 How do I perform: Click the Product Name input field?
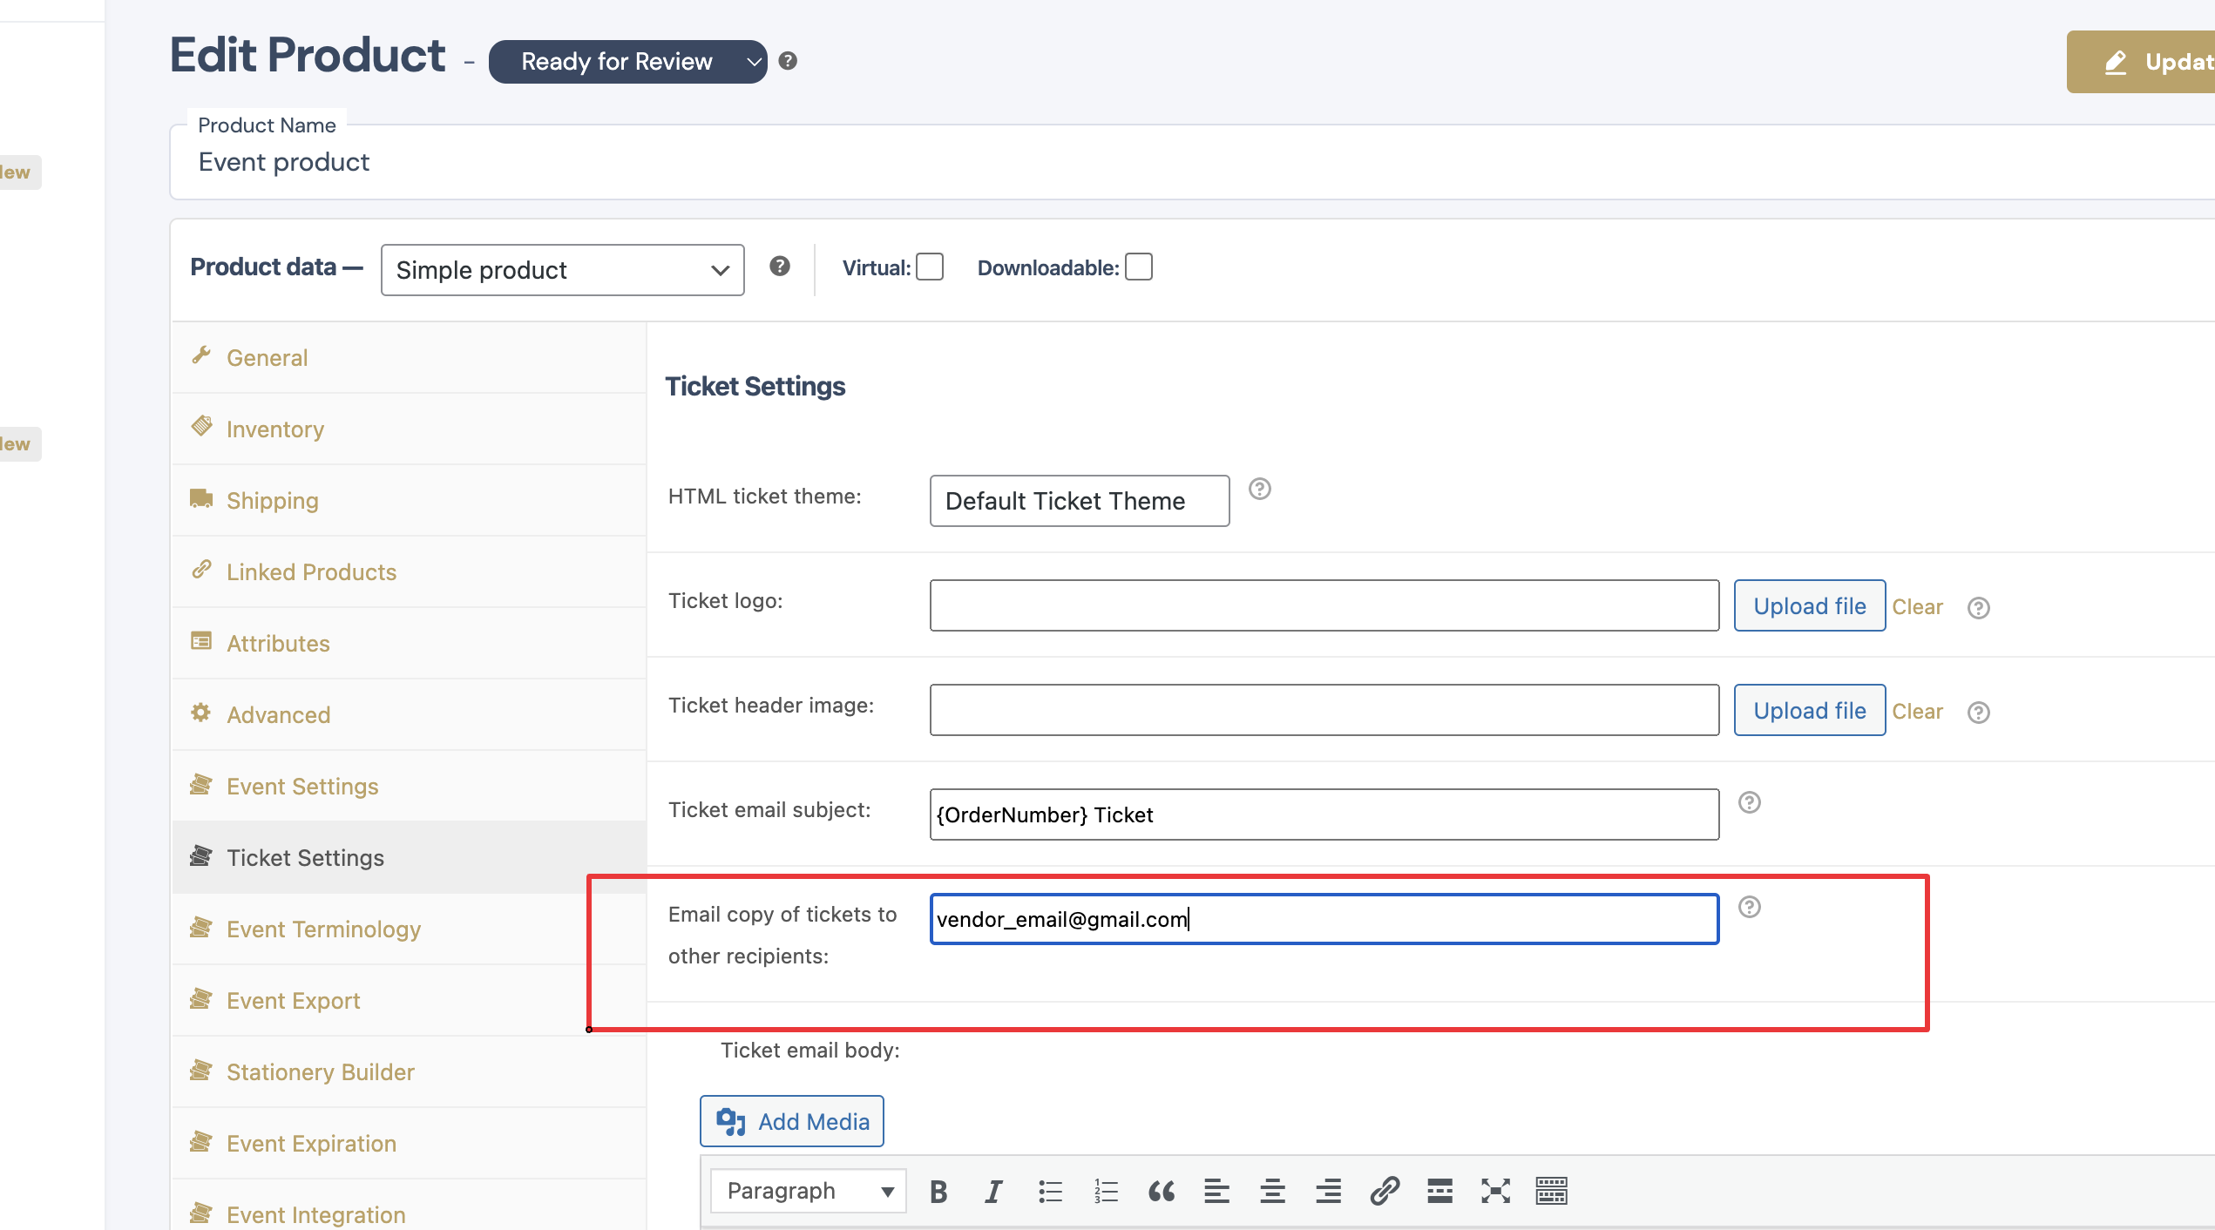1192,162
